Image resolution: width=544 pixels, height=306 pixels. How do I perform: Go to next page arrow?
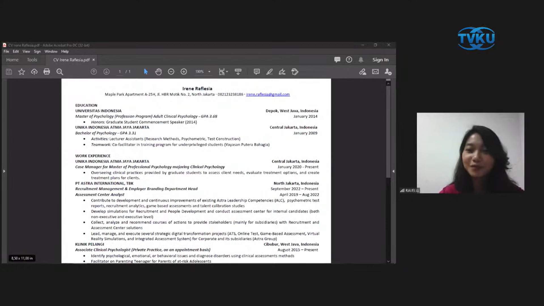(x=107, y=72)
